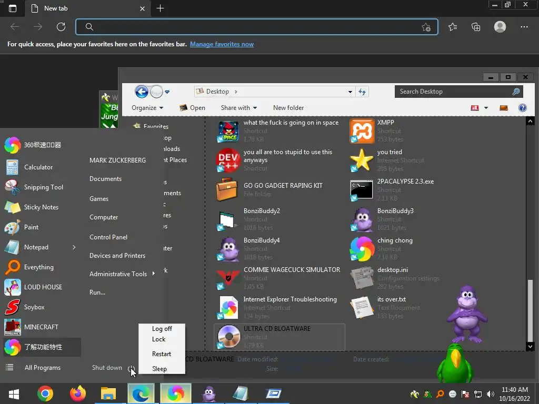Screen dimensions: 539x404
Task: Select ULTRA CD BLOATWARE disc icon
Action: [x=228, y=337]
